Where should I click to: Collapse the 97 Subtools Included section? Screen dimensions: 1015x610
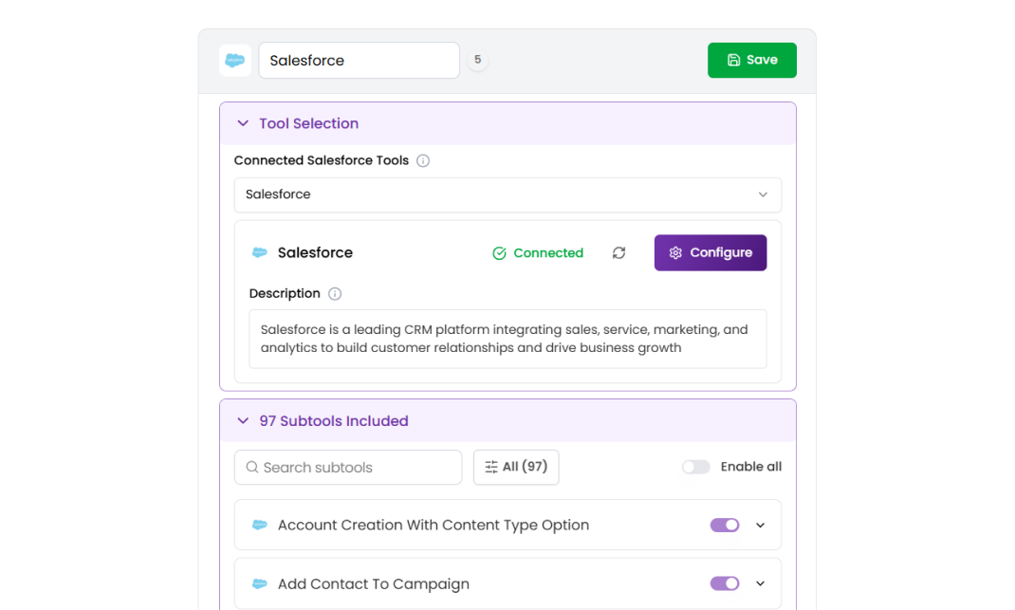click(x=243, y=421)
